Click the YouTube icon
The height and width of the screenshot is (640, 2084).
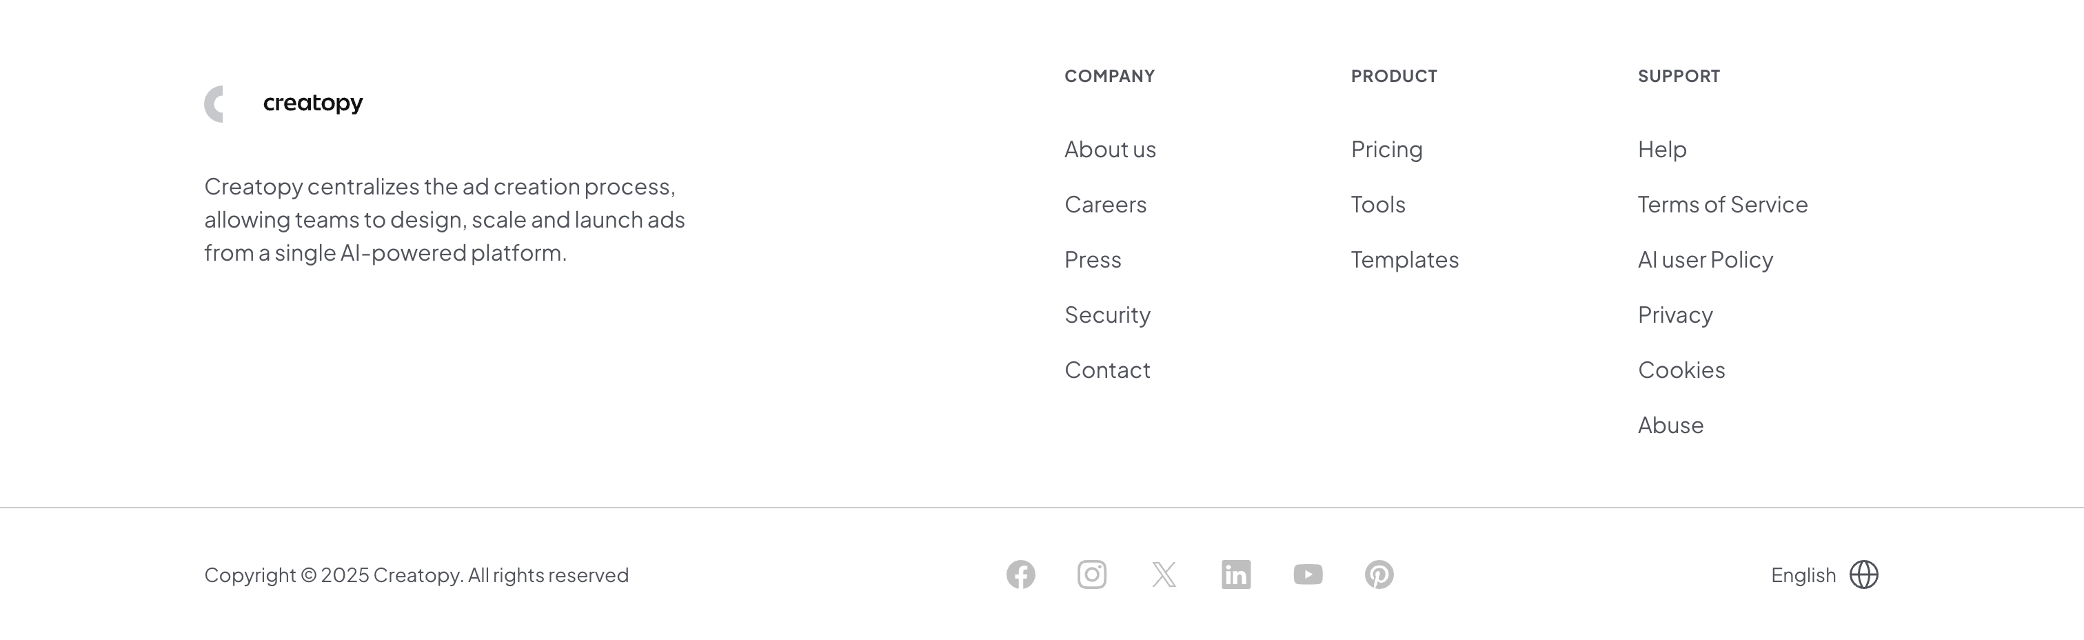click(1307, 574)
